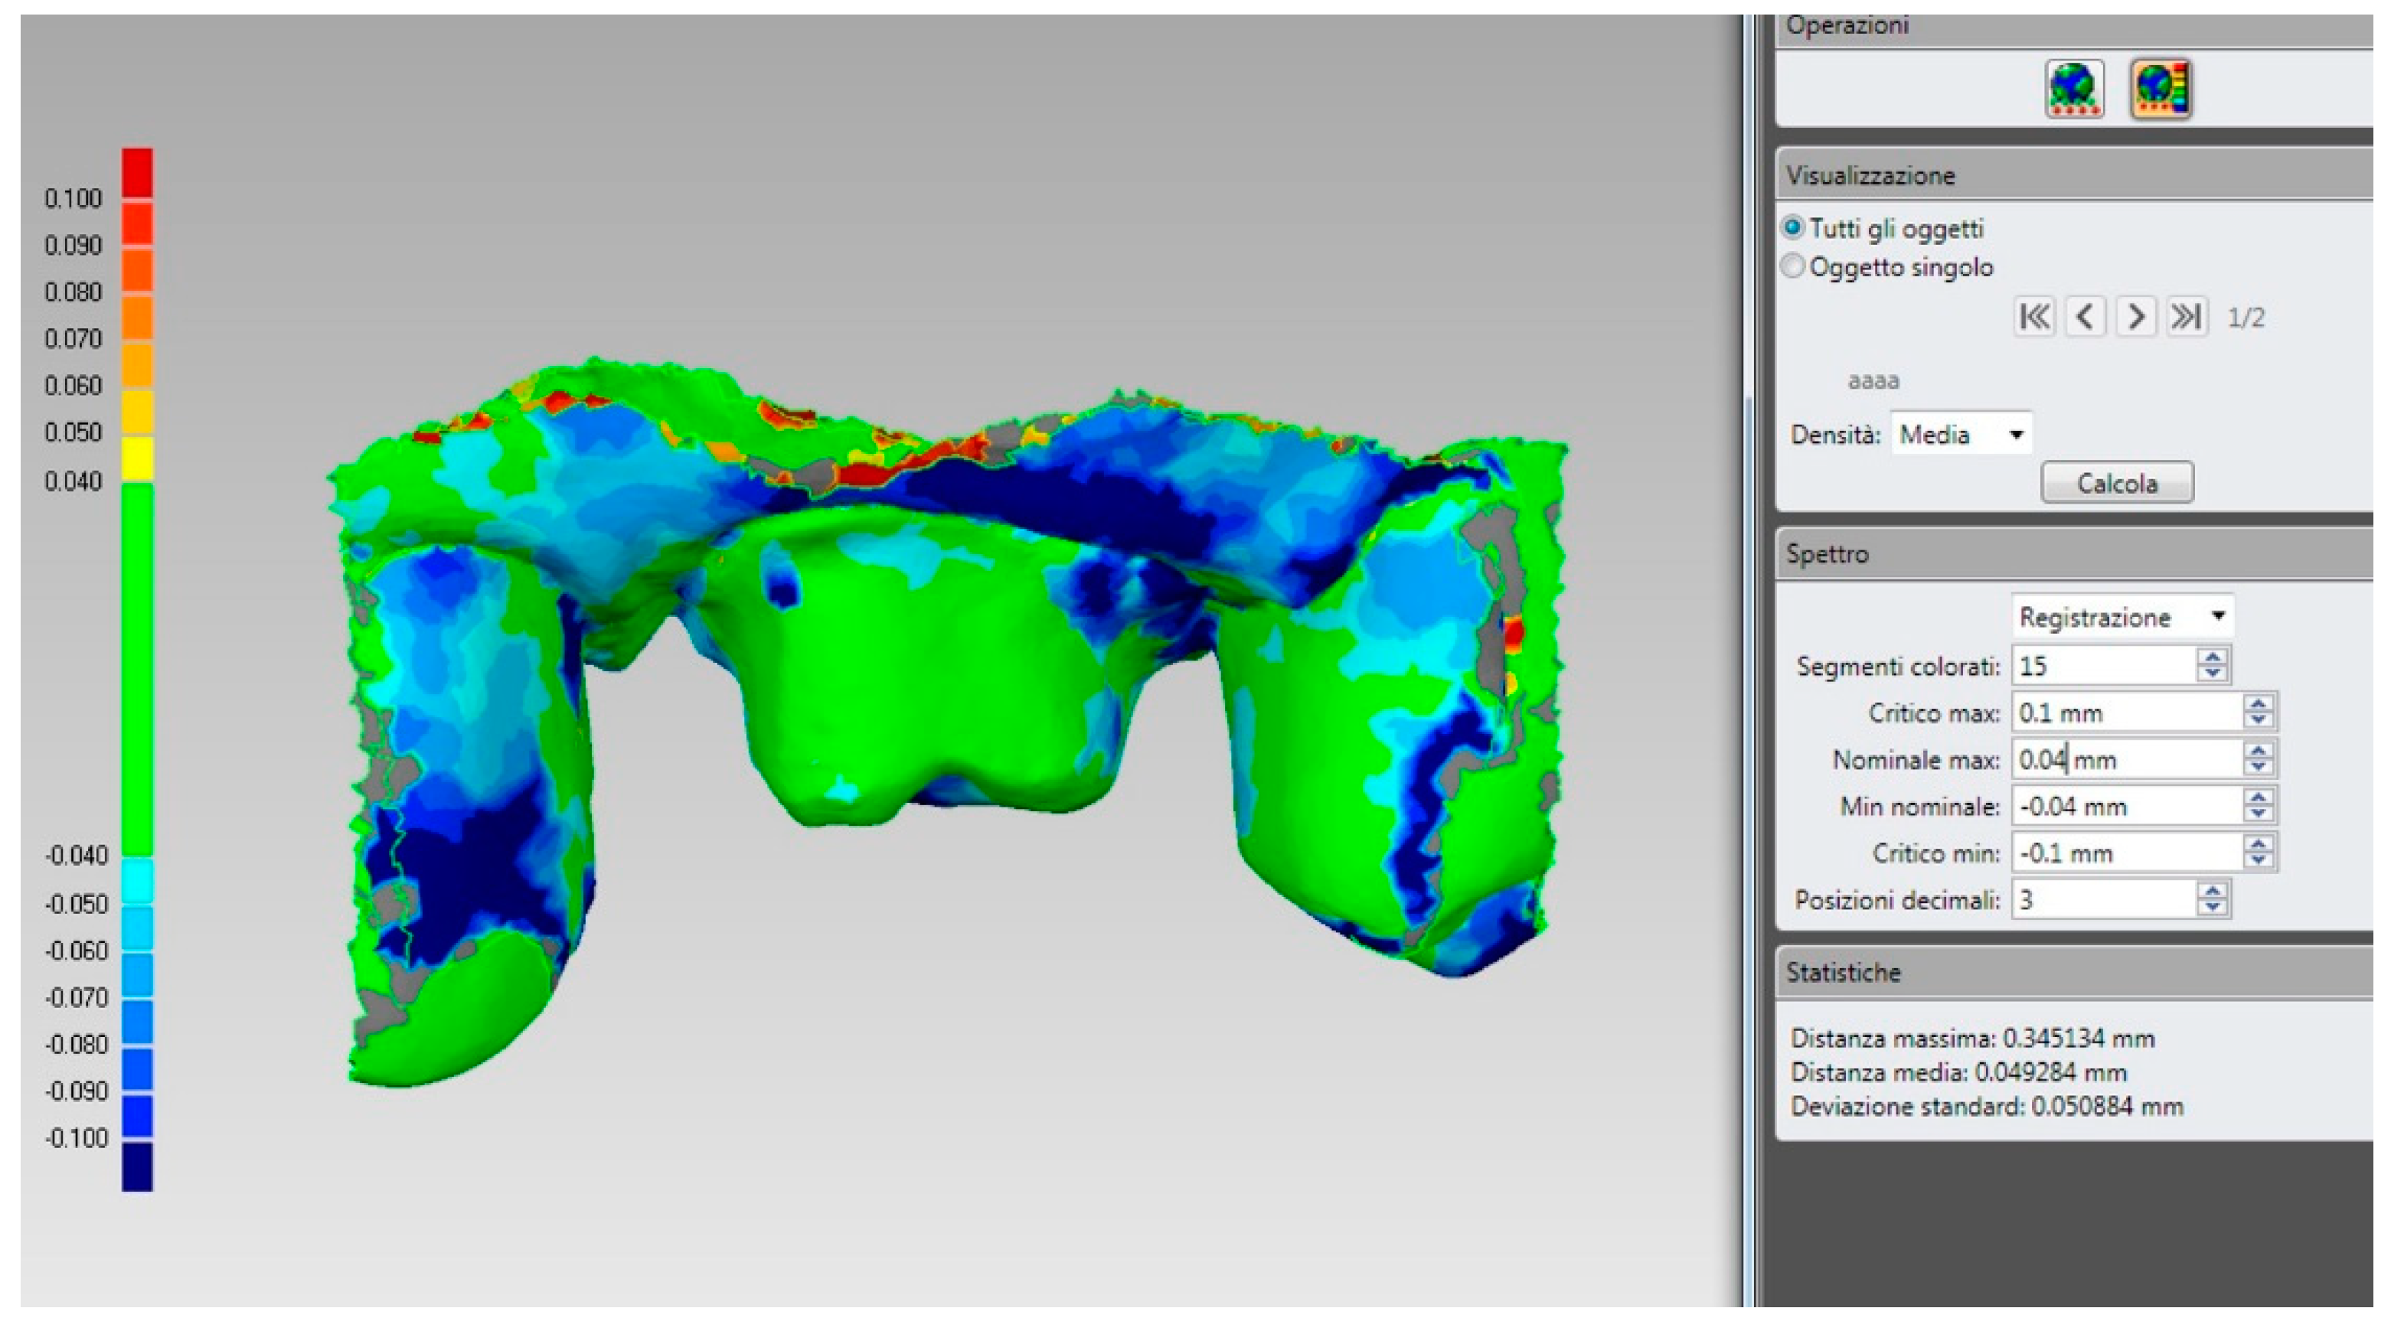Decrease Critico min stepper value

click(2259, 862)
